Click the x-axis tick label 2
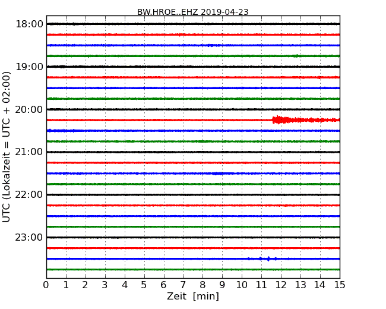Viewport: 386px width, 309px height. (85, 285)
